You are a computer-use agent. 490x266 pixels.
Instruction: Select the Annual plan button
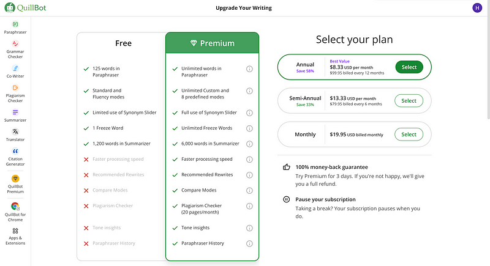409,67
